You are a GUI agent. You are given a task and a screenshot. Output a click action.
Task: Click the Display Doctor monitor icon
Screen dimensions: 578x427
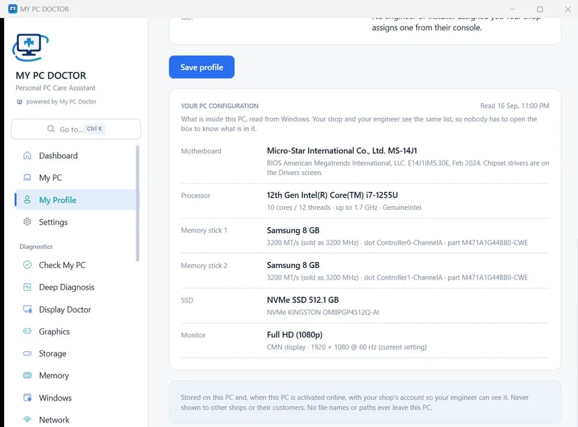click(27, 309)
